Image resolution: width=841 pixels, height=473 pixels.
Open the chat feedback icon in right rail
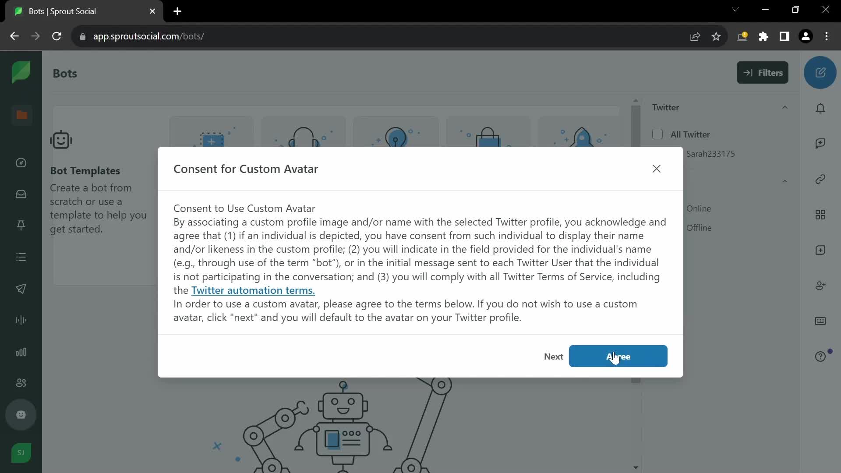(x=820, y=144)
